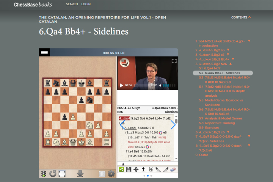Go to ChessBase books home logo
The image size is (273, 182).
click(33, 5)
